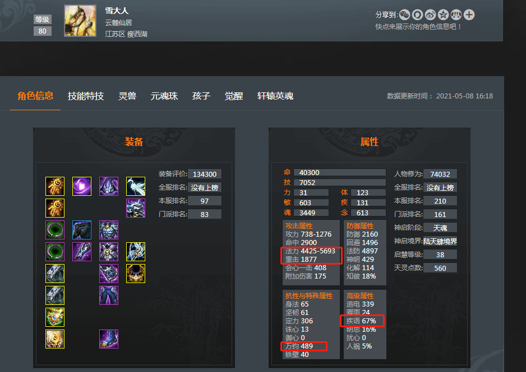526x372 pixels.
Task: Switch to the 技能特技 tab
Action: click(x=86, y=96)
